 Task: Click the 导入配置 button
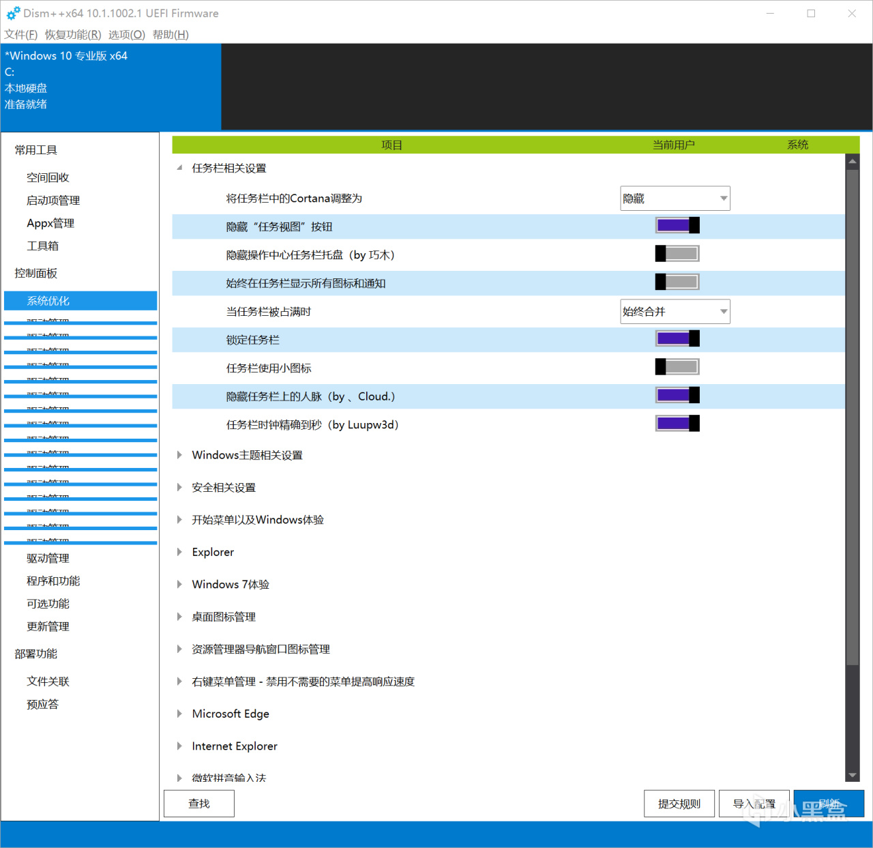[754, 804]
